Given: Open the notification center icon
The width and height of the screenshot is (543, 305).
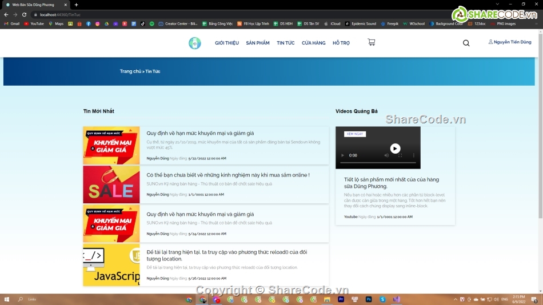Looking at the screenshot, I should click(534, 299).
